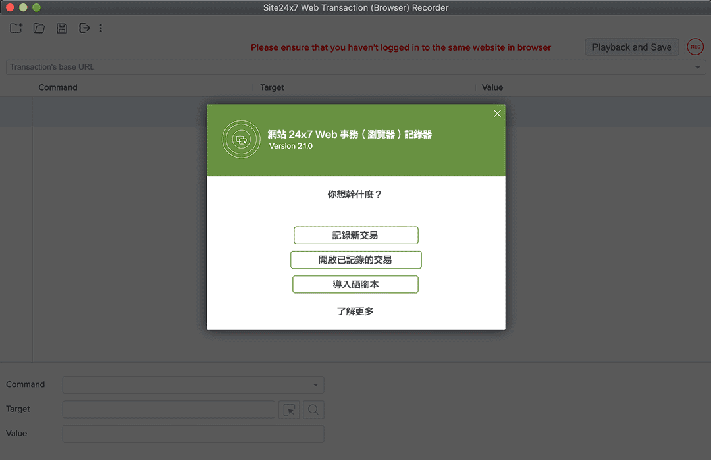Image resolution: width=711 pixels, height=460 pixels.
Task: Dismiss the dialog using the X in its corner
Action: tap(497, 113)
